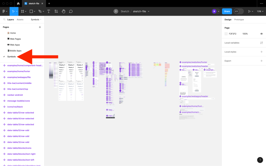The width and height of the screenshot is (266, 166).
Task: Toggle Dev Mode switch
Action: pos(238,11)
